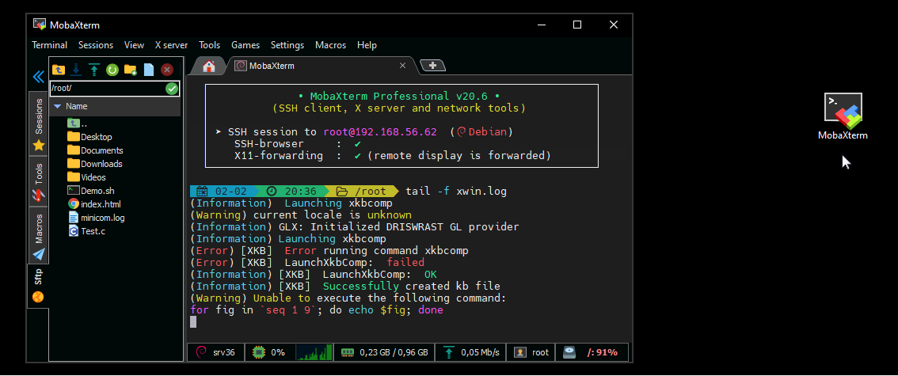Refresh the SFTP folder listing
898x376 pixels.
pos(112,70)
